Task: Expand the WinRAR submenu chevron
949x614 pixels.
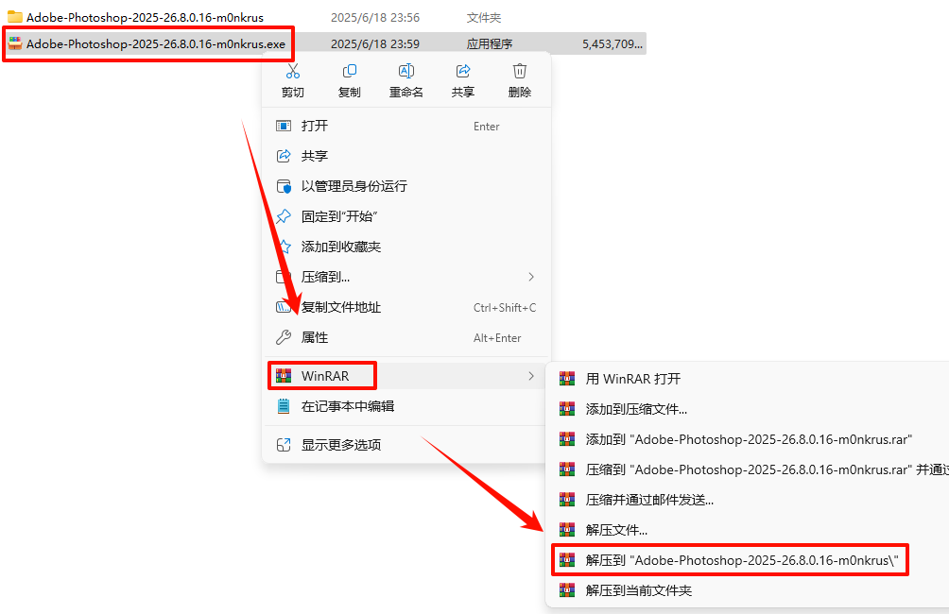Action: (x=531, y=376)
